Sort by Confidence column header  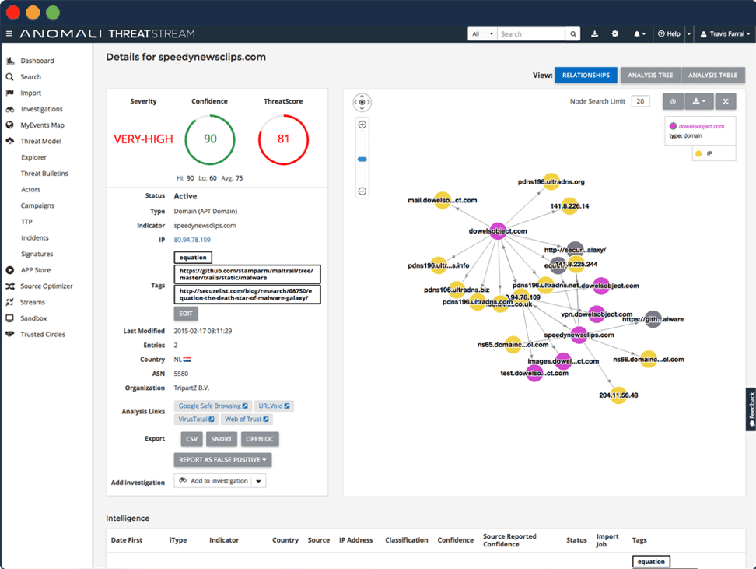455,540
